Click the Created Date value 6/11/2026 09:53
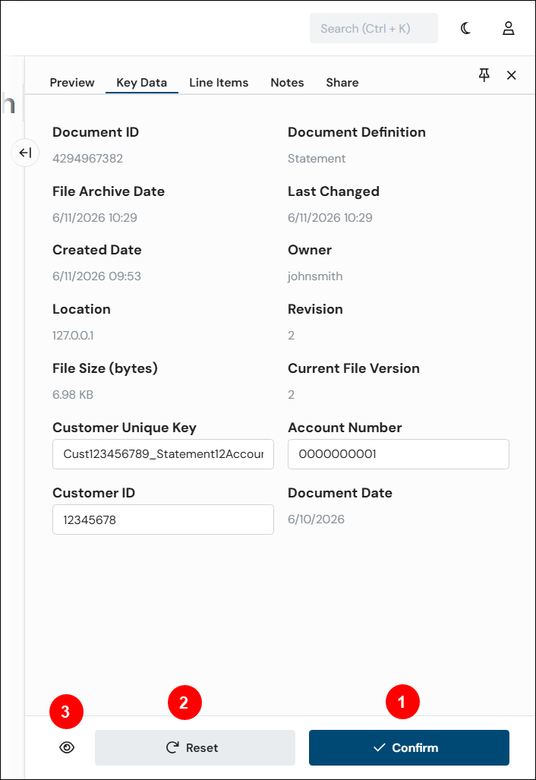Viewport: 536px width, 780px height. [x=97, y=276]
